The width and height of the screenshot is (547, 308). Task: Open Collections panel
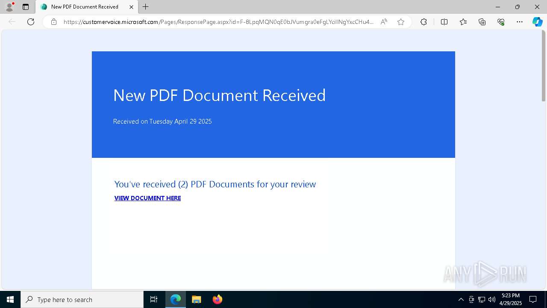pyautogui.click(x=482, y=22)
